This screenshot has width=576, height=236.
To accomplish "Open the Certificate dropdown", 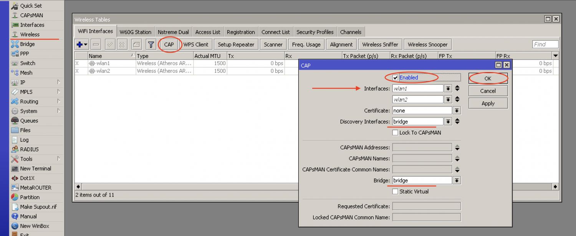I will click(457, 111).
